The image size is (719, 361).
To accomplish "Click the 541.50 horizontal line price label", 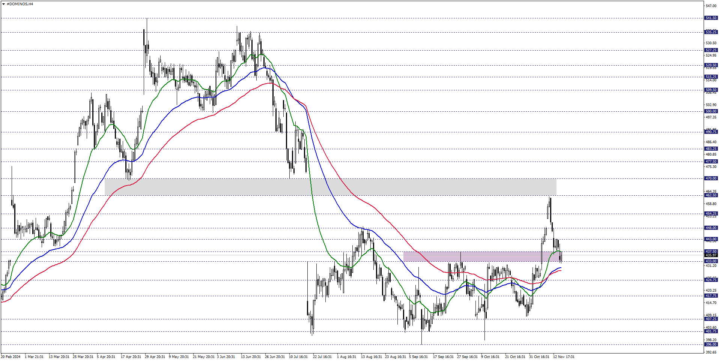I will 711,18.
